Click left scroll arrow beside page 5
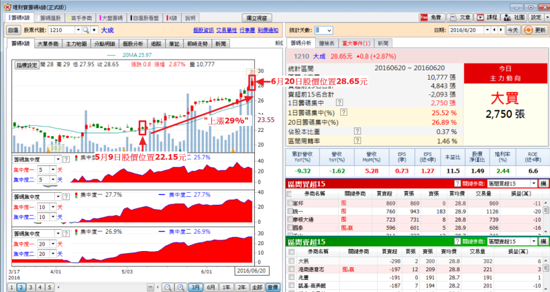The width and height of the screenshot is (550, 292). pos(58,287)
